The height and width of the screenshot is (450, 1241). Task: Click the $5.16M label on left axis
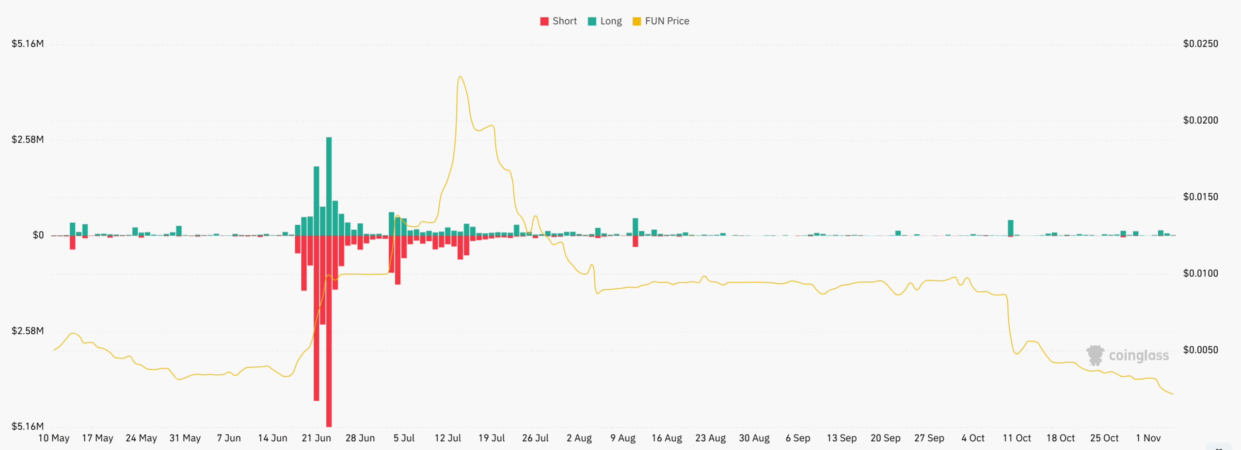[x=28, y=44]
